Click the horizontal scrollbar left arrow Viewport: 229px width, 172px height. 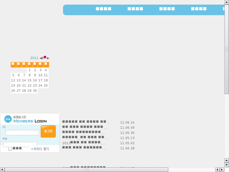tap(2, 170)
